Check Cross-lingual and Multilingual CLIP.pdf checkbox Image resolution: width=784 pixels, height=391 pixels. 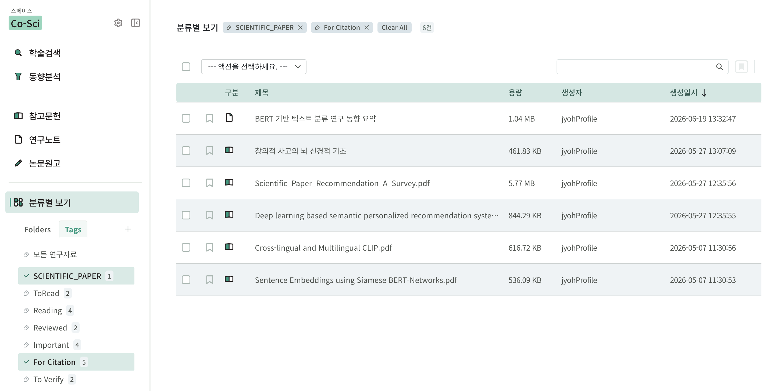186,247
